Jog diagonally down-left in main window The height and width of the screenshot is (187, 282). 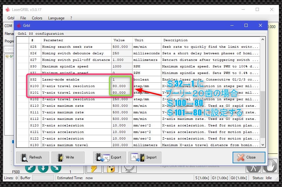pos(30,169)
